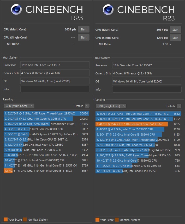Select Ryzen 7 1700X row scoring 8889
The width and height of the screenshot is (185, 224).
click(46, 134)
